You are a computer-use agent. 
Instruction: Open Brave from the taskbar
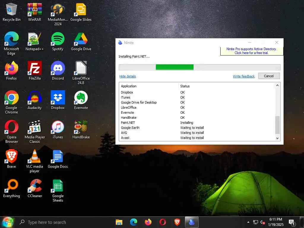177,222
